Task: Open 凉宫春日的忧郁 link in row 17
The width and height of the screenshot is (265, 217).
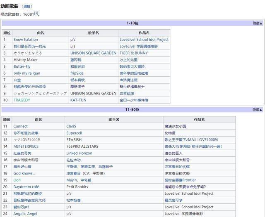Action: [177, 167]
